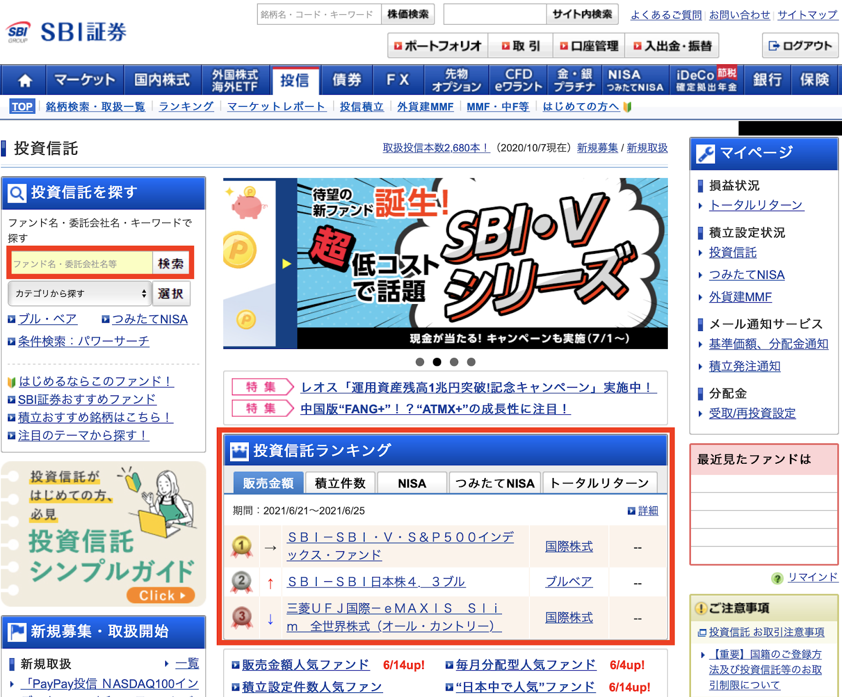Select the second carousel dot

coord(437,362)
